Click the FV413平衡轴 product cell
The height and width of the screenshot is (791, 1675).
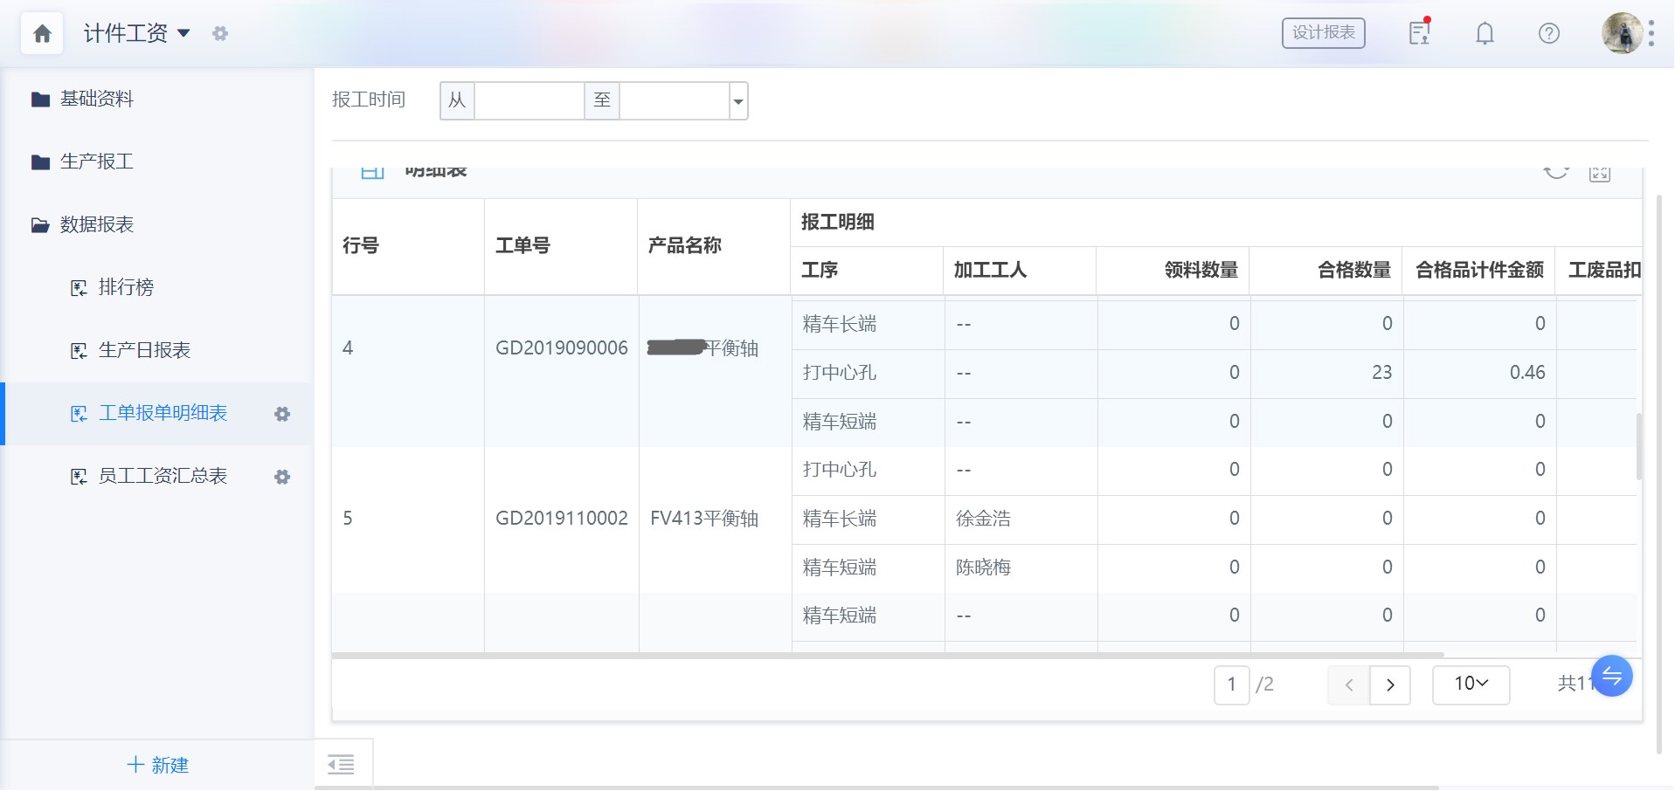coord(704,519)
